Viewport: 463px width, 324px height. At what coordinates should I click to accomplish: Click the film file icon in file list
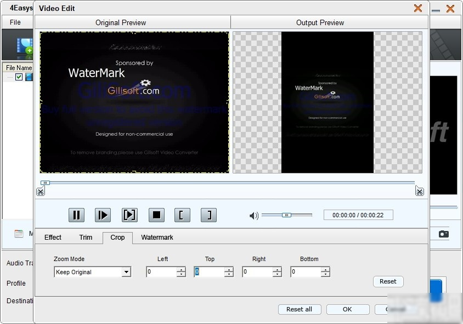[29, 77]
